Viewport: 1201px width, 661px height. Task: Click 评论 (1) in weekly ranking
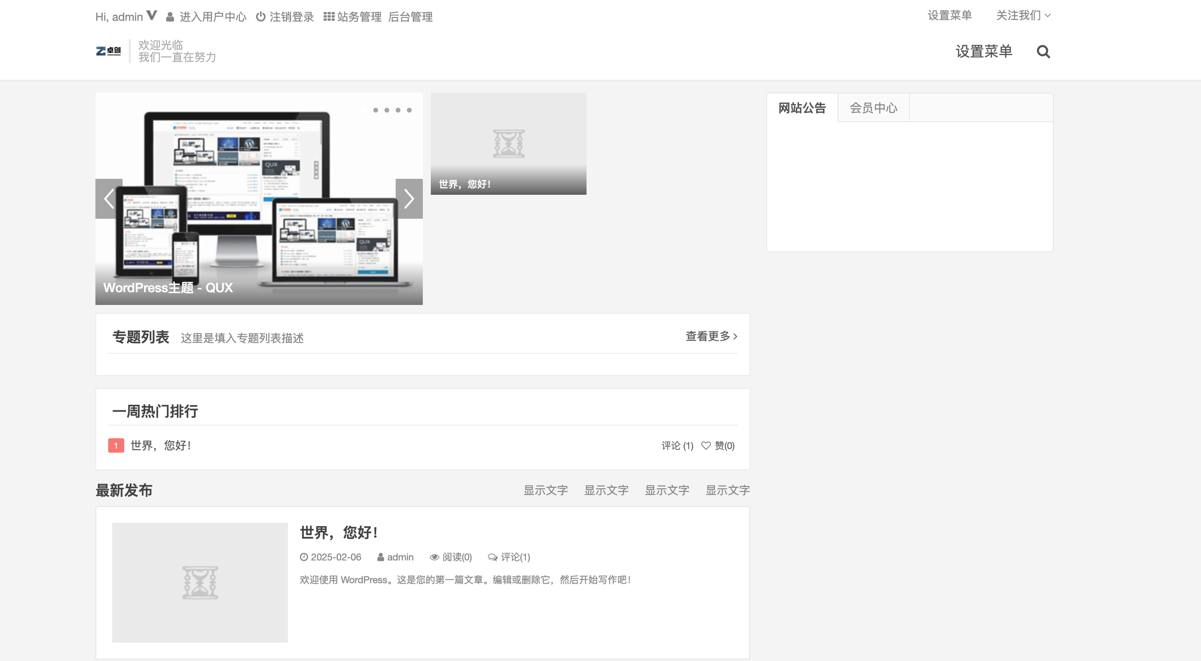(677, 445)
